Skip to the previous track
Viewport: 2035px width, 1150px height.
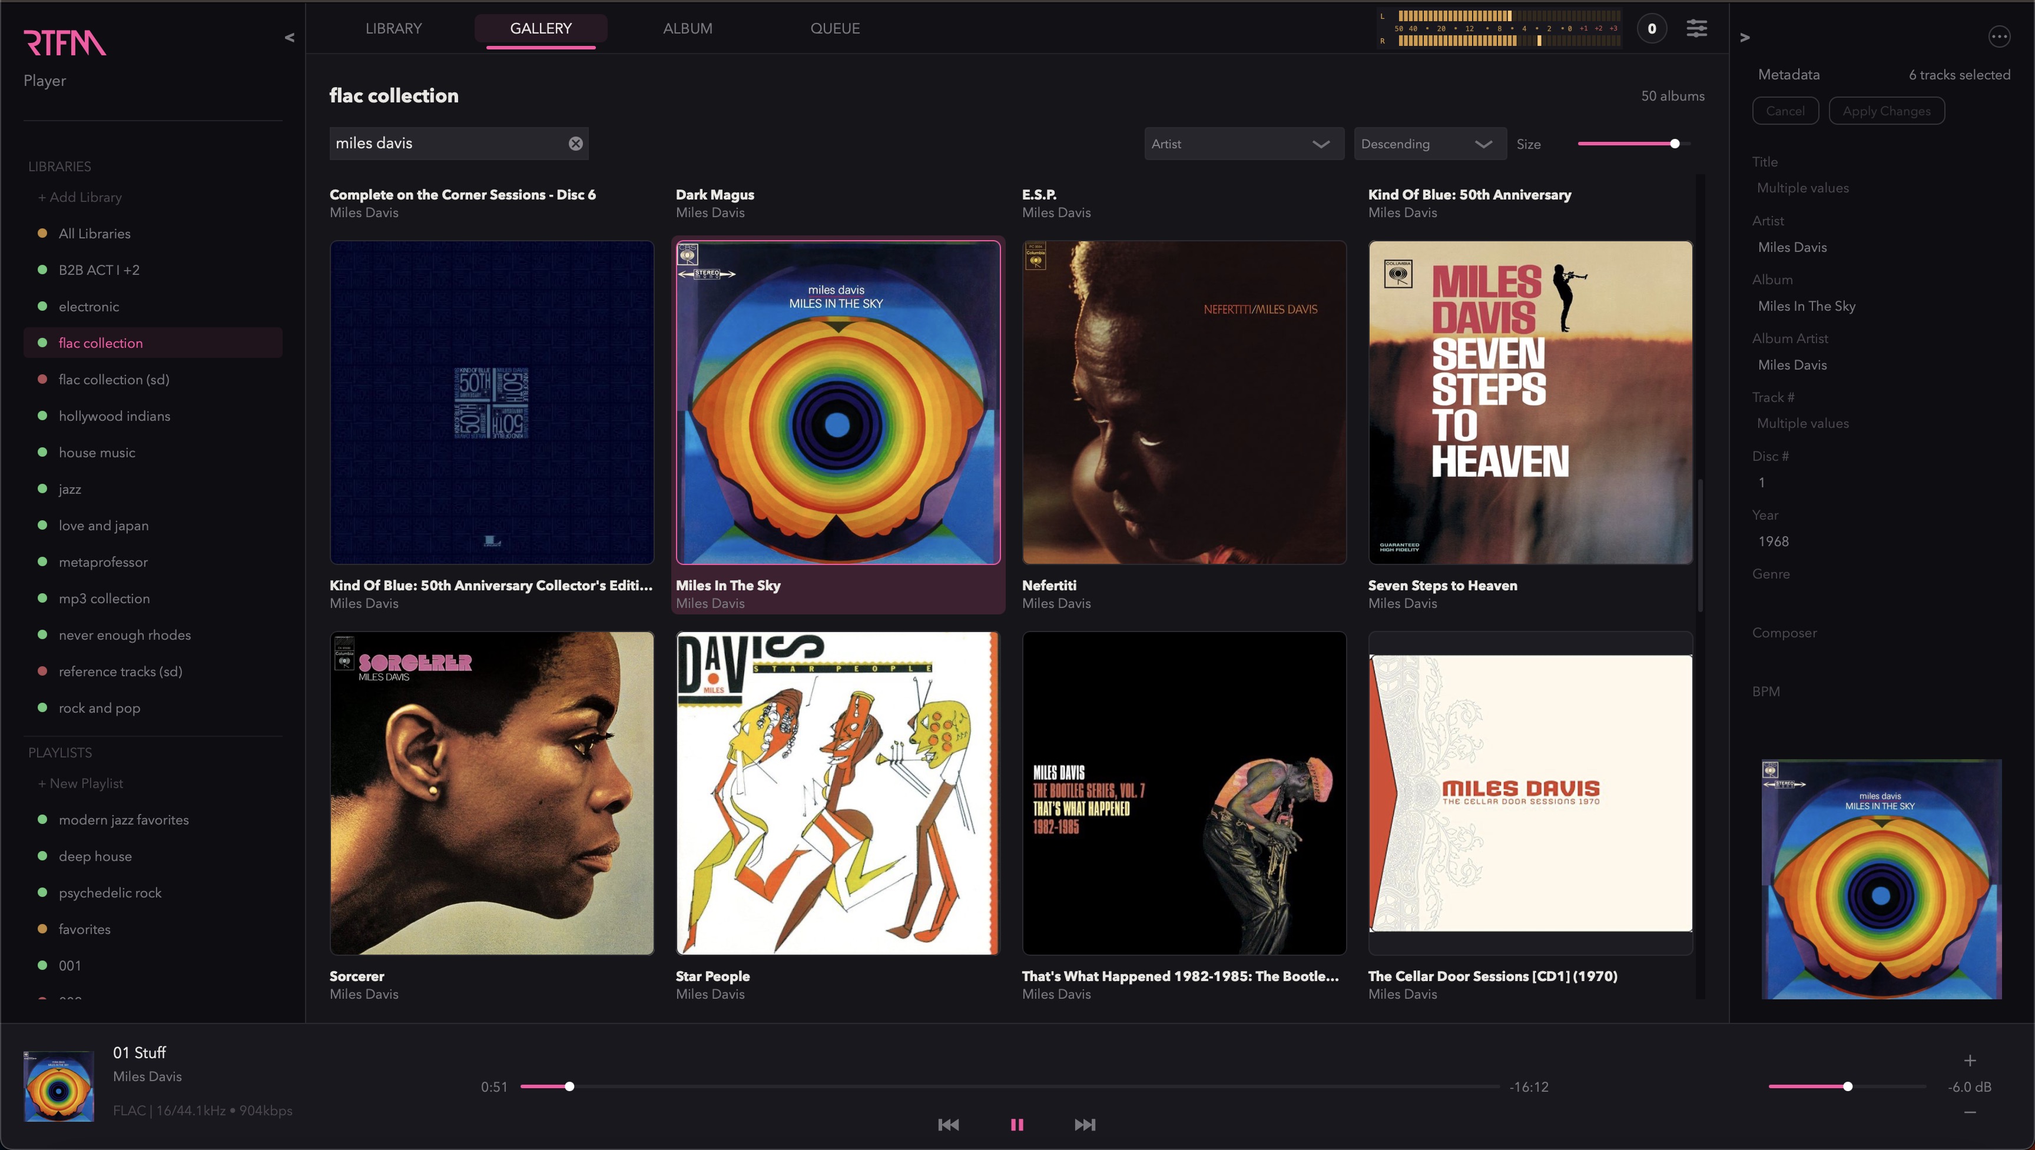(948, 1125)
